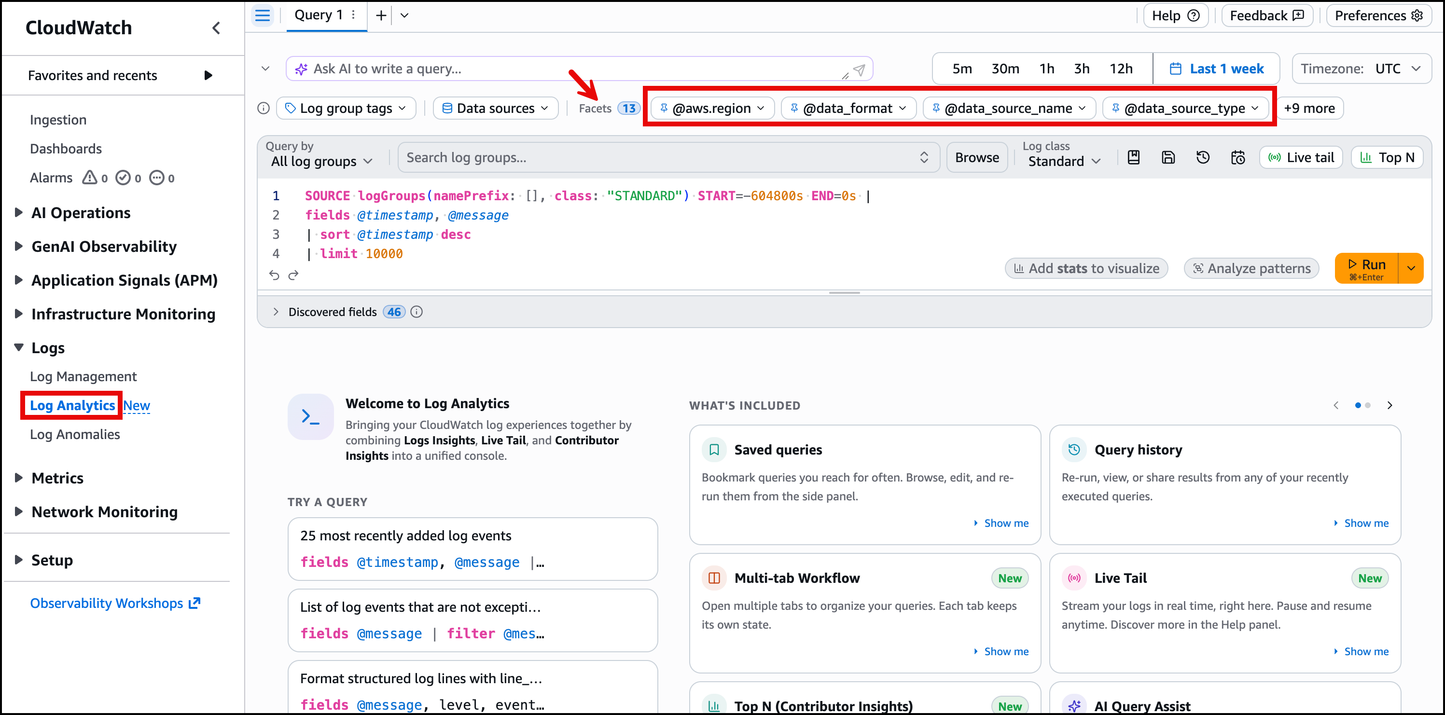This screenshot has height=715, width=1445.
Task: Open the Last 1 week date picker
Action: (x=1216, y=69)
